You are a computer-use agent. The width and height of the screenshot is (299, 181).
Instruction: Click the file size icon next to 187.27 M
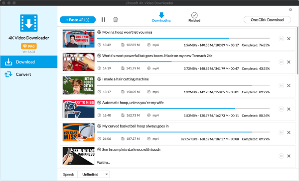coord(123,139)
